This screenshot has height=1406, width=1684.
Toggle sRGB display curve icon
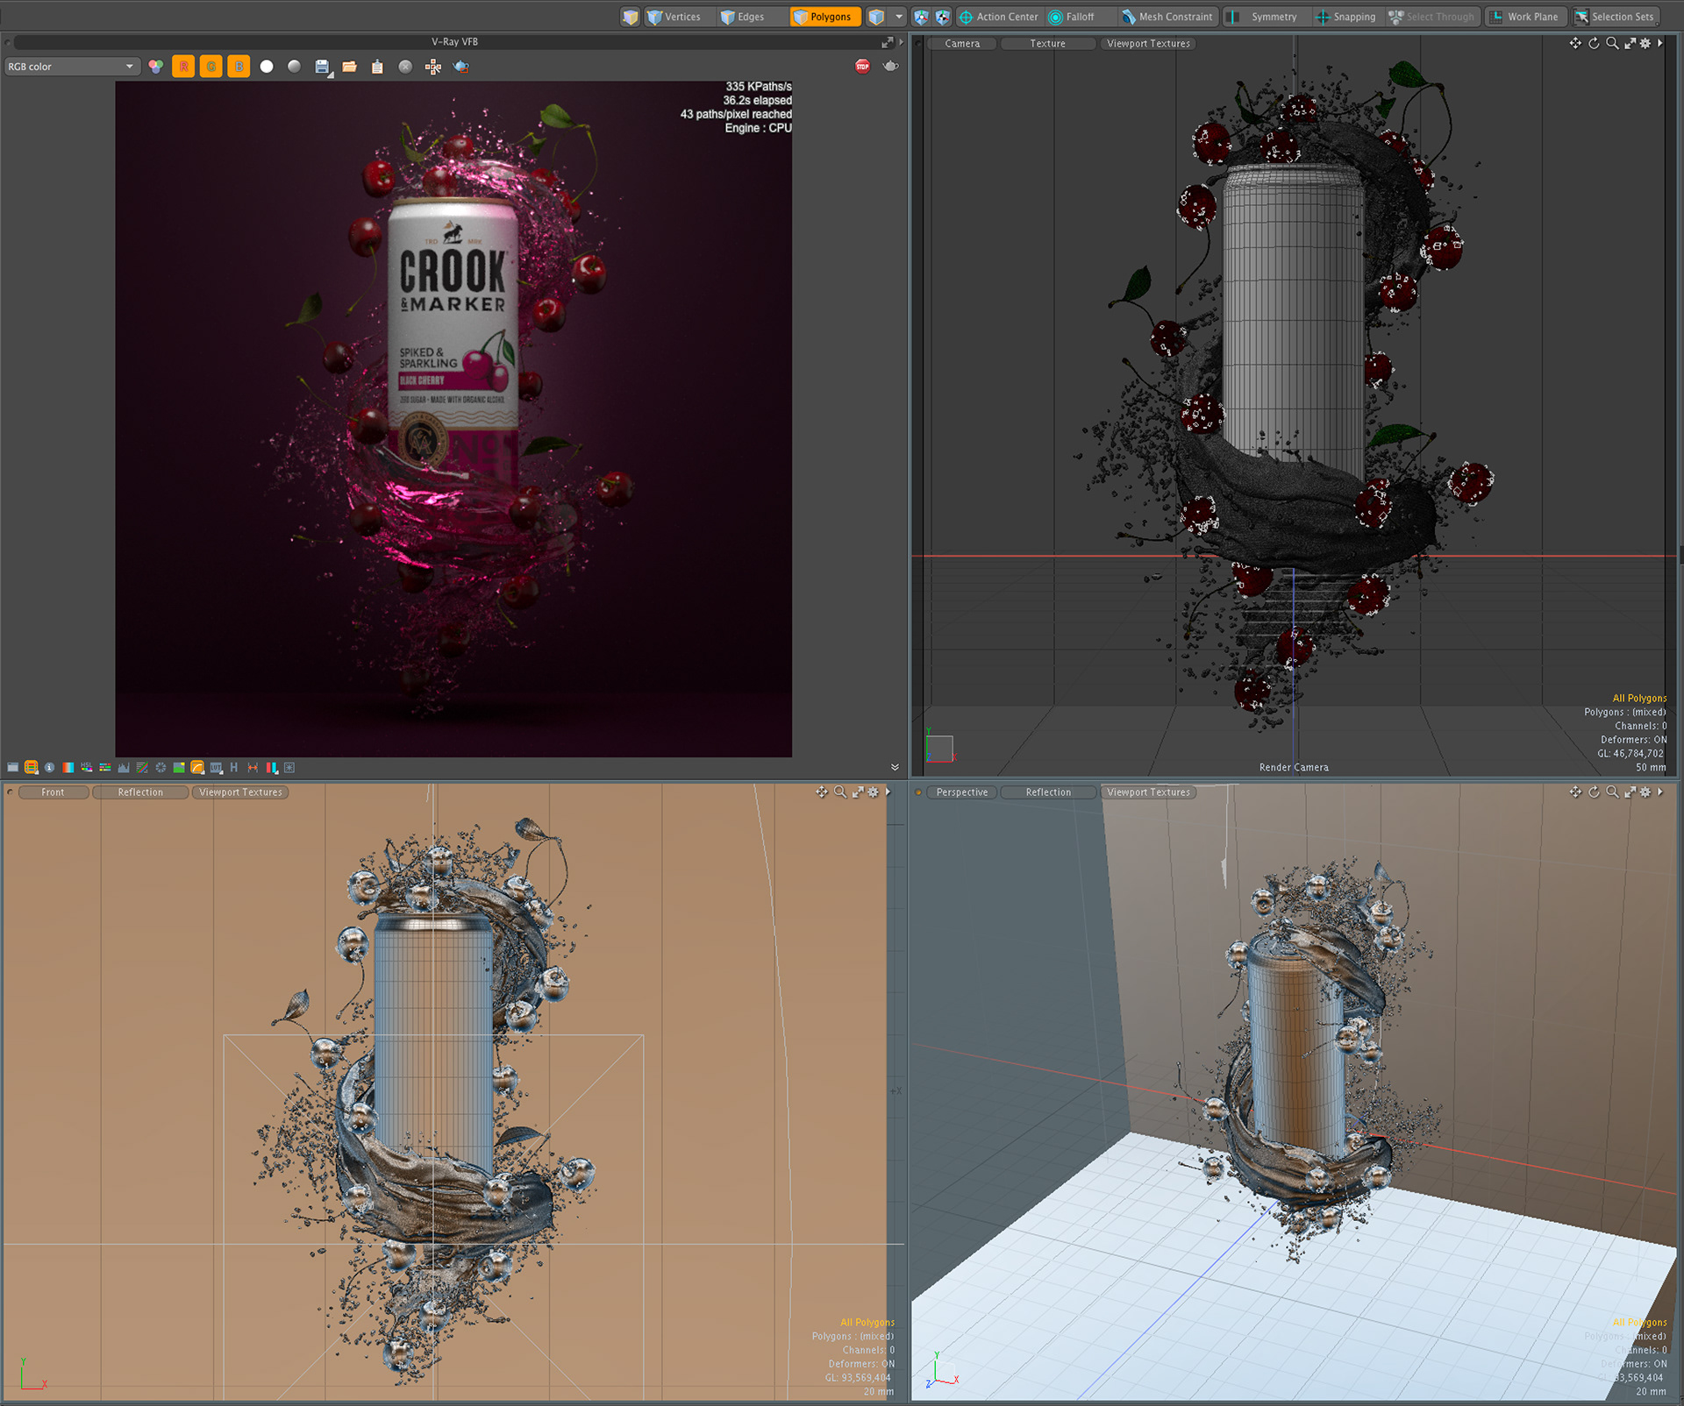[197, 768]
